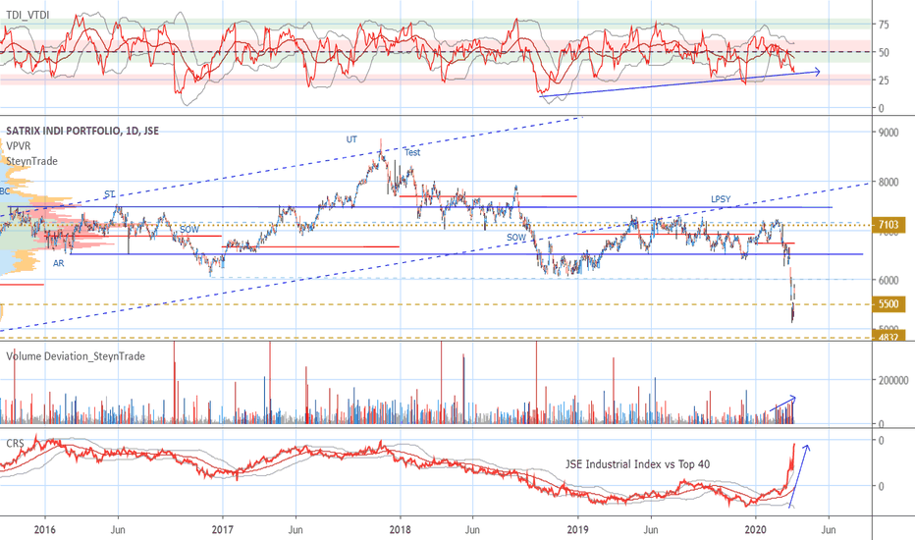Viewport: 915px width, 540px height.
Task: Click the 2019 label on time axis
Action: coord(577,529)
